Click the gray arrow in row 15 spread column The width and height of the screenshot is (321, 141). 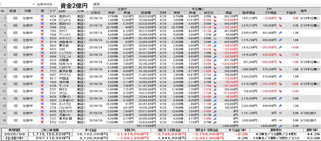click(280, 120)
